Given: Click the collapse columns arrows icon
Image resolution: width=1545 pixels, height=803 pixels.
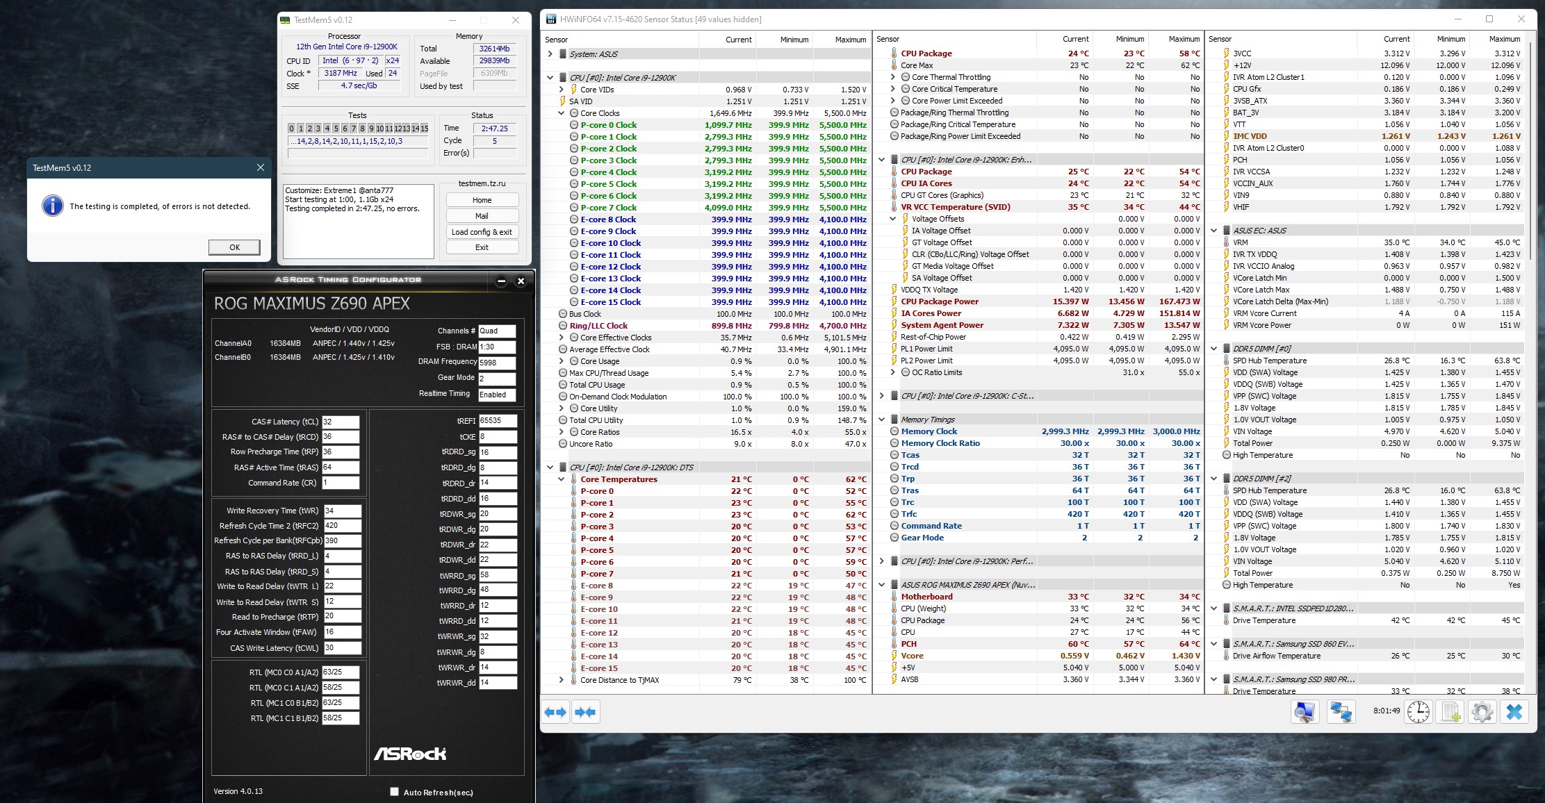Looking at the screenshot, I should (586, 712).
